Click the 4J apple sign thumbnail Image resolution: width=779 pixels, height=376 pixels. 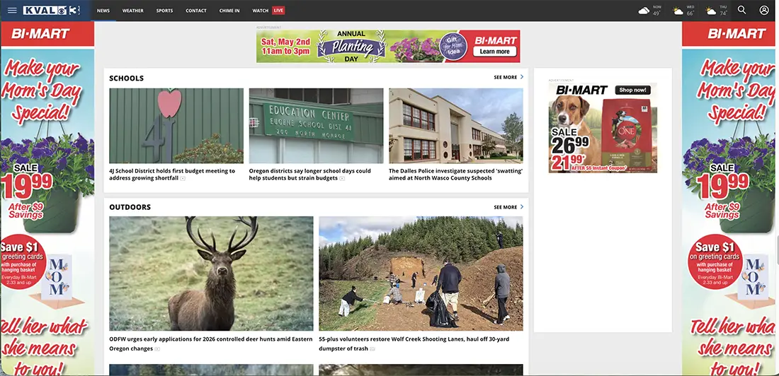point(176,126)
